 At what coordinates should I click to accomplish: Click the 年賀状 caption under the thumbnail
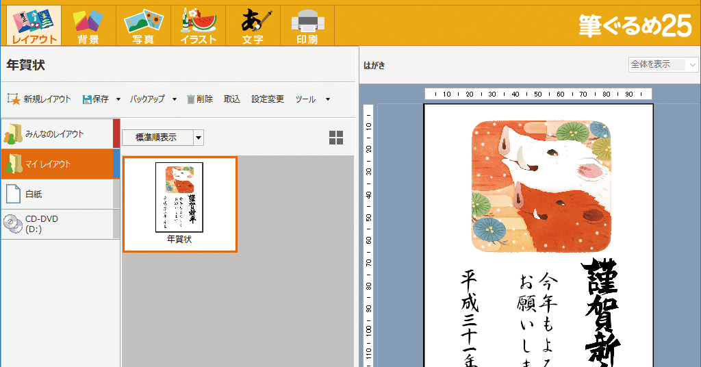click(179, 239)
